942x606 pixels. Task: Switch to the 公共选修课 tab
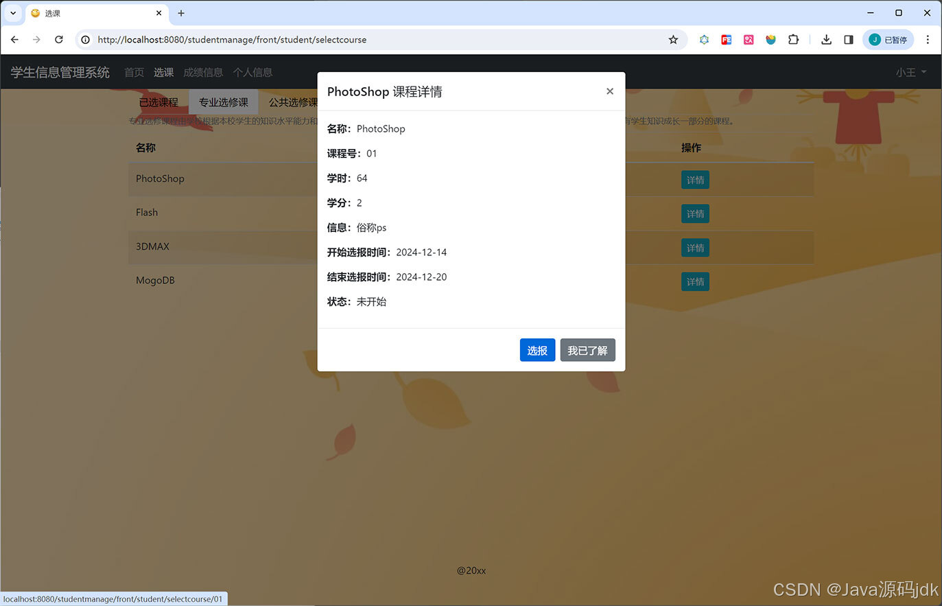pos(293,102)
